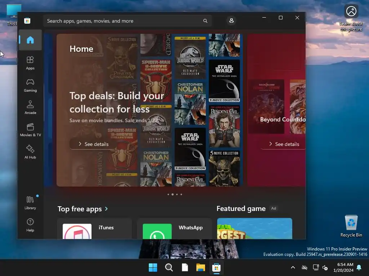Click the muted volume tray icon
Image resolution: width=369 pixels, height=276 pixels.
[325, 267]
